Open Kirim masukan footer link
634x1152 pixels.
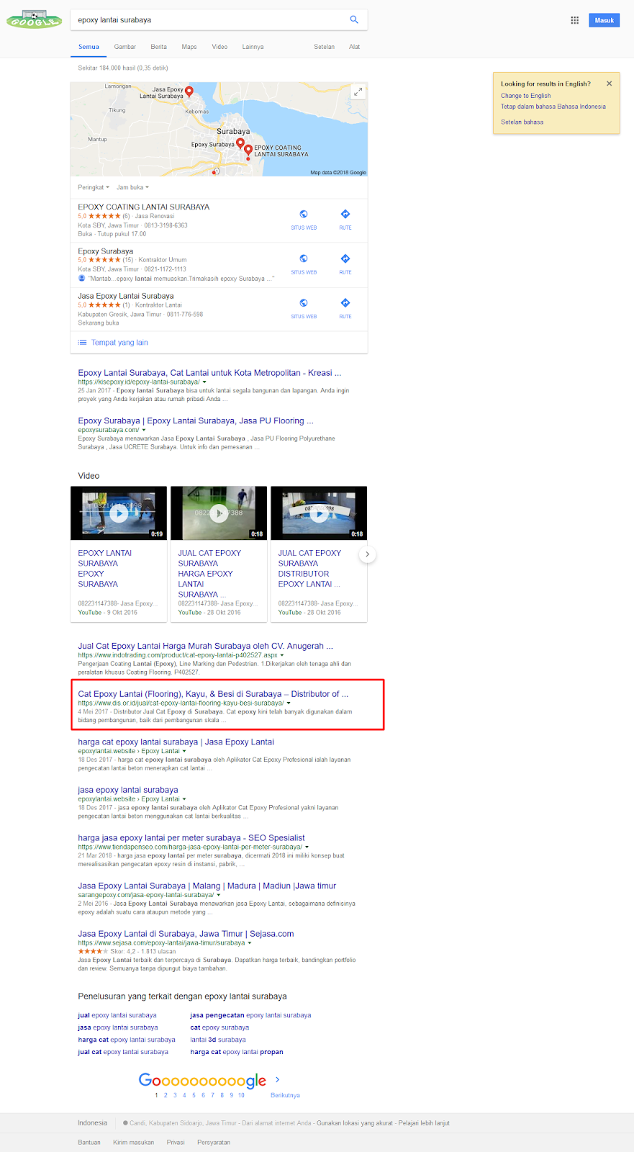[x=133, y=1143]
